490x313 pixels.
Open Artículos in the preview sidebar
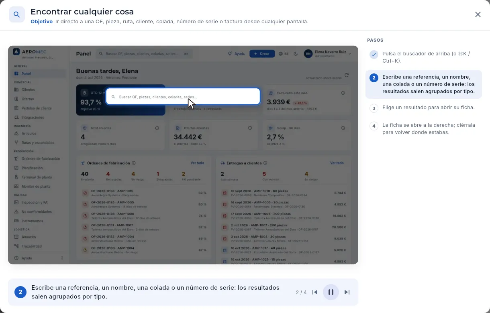point(39,134)
